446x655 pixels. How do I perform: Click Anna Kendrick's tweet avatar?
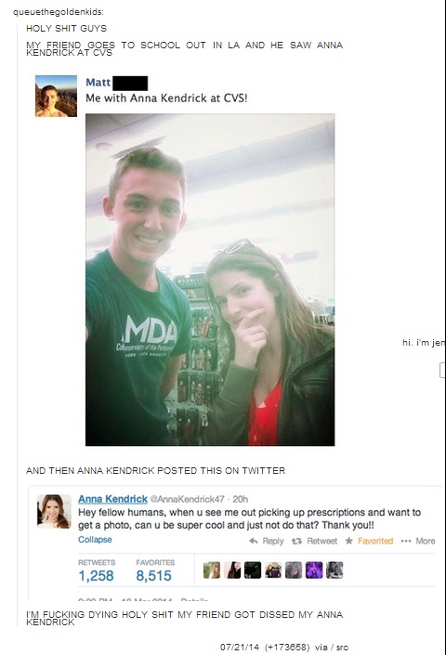54,511
